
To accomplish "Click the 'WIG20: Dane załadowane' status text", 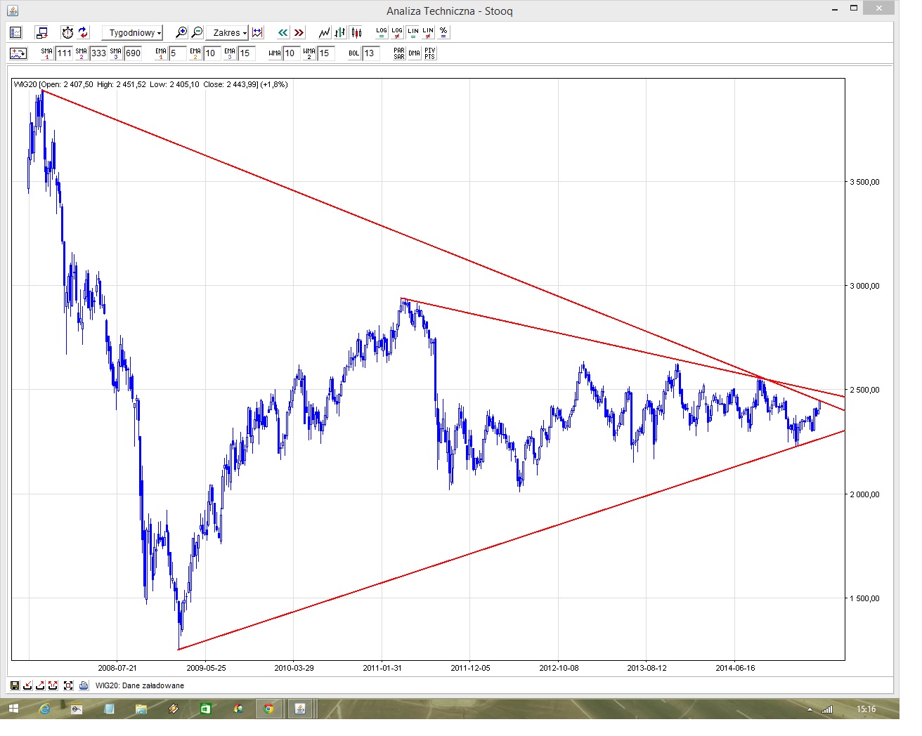I will tap(140, 685).
